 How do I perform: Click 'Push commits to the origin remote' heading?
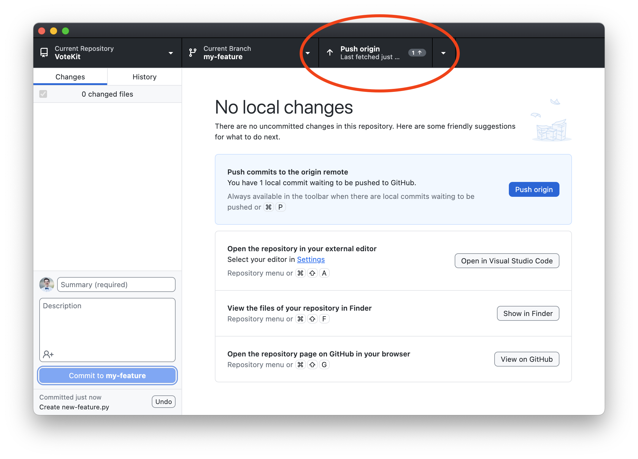(287, 172)
